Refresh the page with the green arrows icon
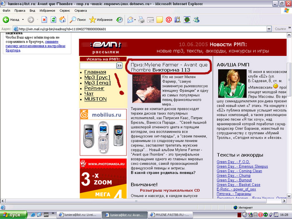The height and width of the screenshot is (219, 292). [x=53, y=20]
